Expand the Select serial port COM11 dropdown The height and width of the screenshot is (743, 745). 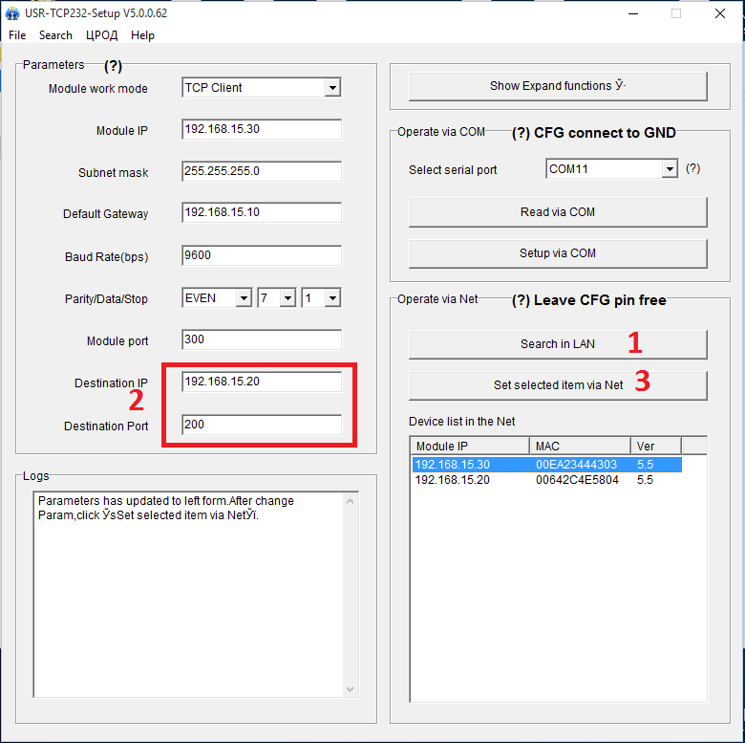(x=669, y=169)
